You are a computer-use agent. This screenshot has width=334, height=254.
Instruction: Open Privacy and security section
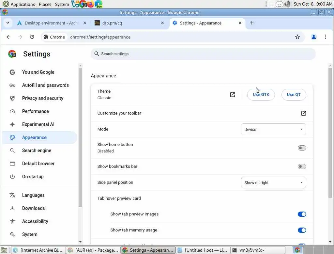tap(39, 98)
